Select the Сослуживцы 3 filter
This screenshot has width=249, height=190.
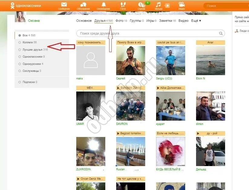(42, 71)
